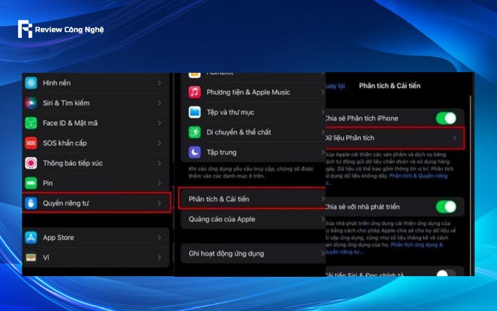Tap the green Pin battery icon
The image size is (497, 311).
[x=30, y=183]
